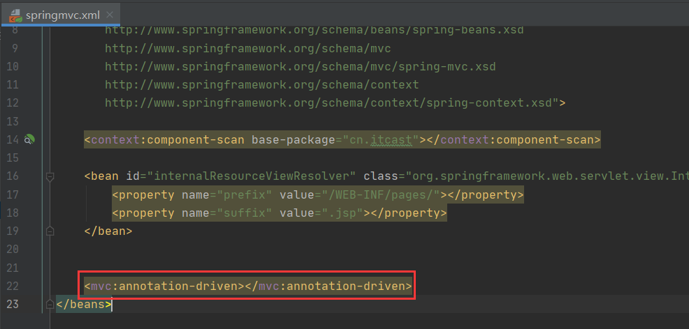The width and height of the screenshot is (689, 329).
Task: Click the schema/context URL on line 11
Action: (262, 84)
